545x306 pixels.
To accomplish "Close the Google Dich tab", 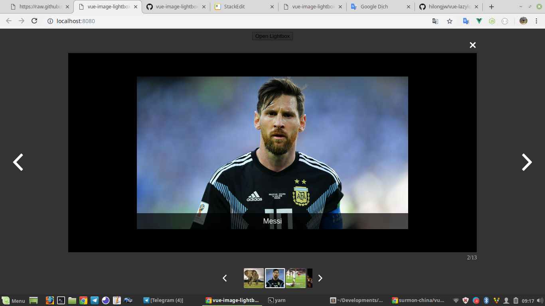I will [409, 7].
